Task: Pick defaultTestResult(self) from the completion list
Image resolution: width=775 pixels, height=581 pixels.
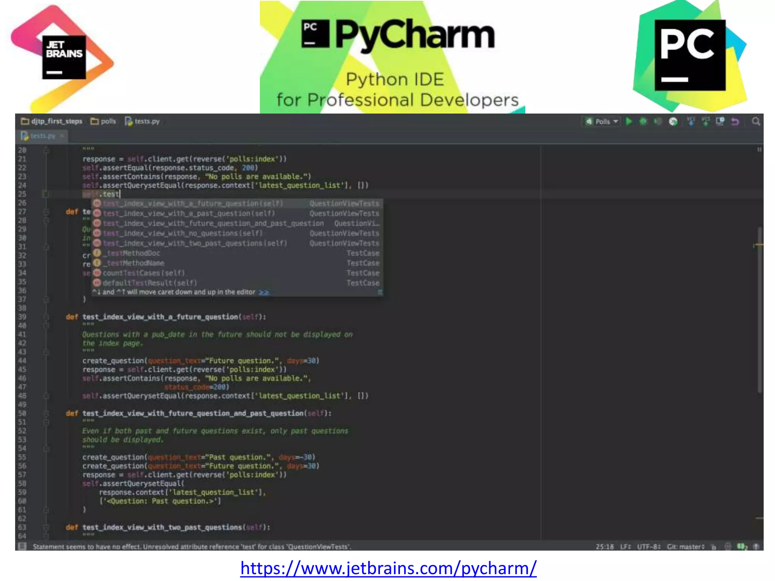Action: pyautogui.click(x=238, y=283)
